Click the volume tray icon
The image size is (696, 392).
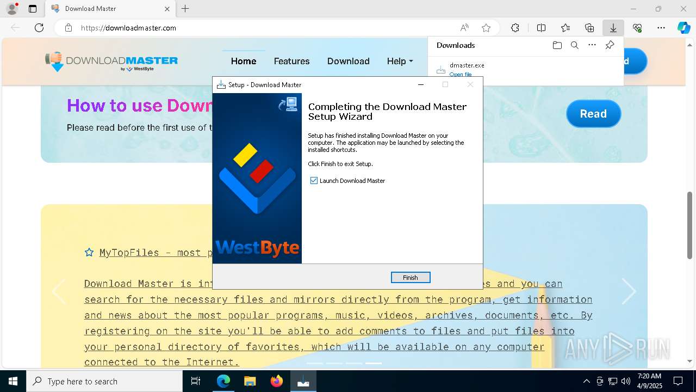coord(626,381)
